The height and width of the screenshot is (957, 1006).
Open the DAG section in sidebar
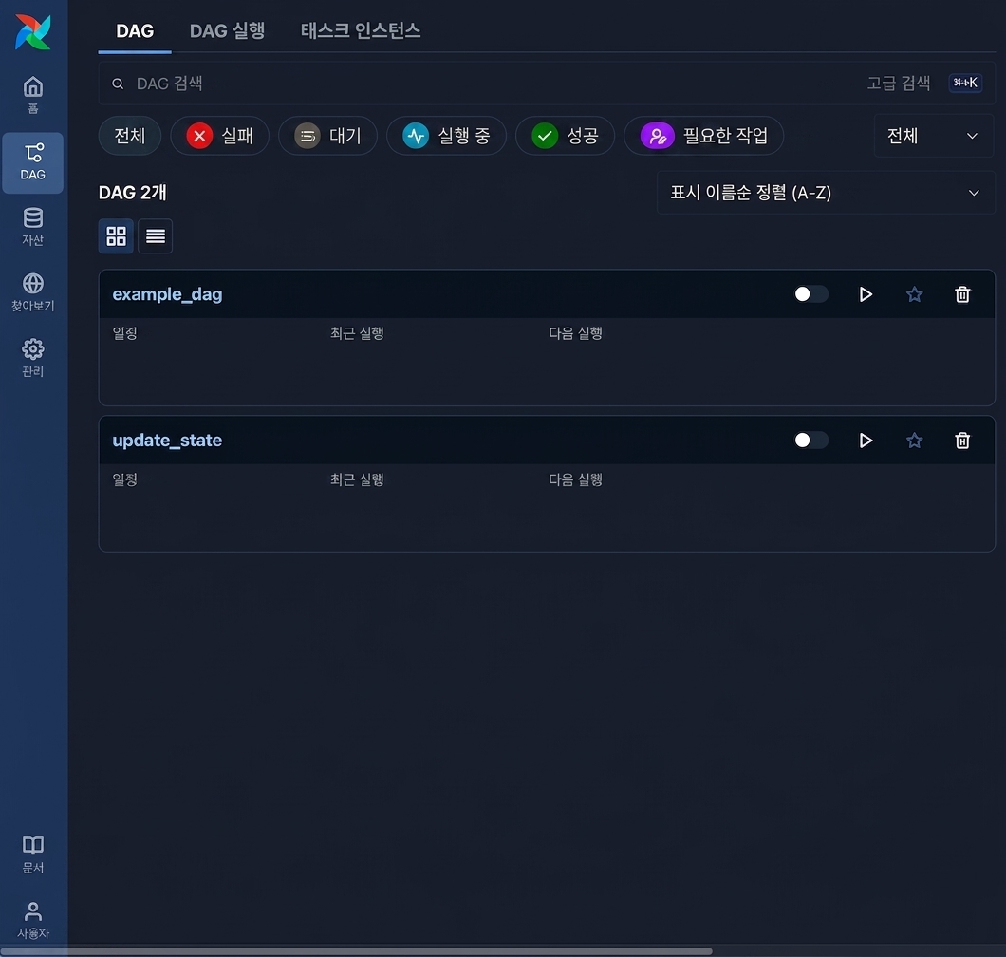pos(32,162)
